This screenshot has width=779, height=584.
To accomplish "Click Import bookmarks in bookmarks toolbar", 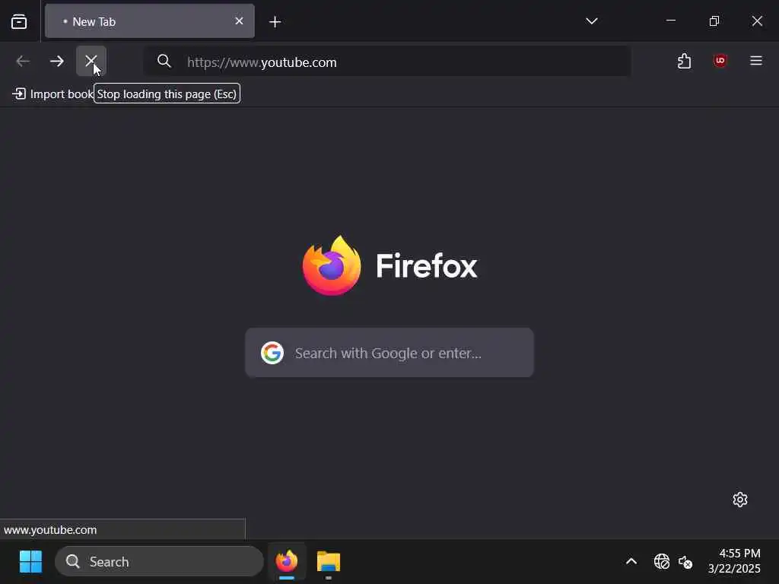I will tap(52, 94).
